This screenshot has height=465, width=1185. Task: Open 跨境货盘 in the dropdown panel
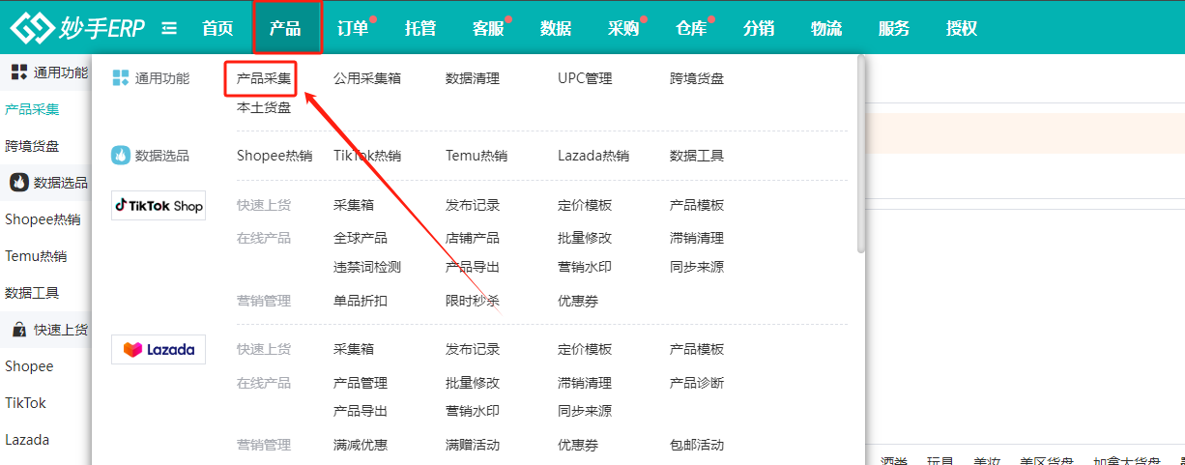[697, 78]
